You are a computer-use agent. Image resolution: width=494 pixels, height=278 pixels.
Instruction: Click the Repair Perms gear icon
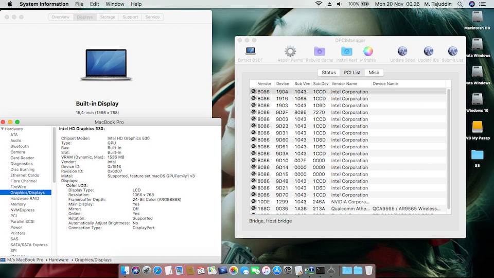pos(290,51)
